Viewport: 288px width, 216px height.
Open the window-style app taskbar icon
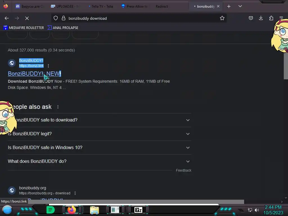click(115, 210)
